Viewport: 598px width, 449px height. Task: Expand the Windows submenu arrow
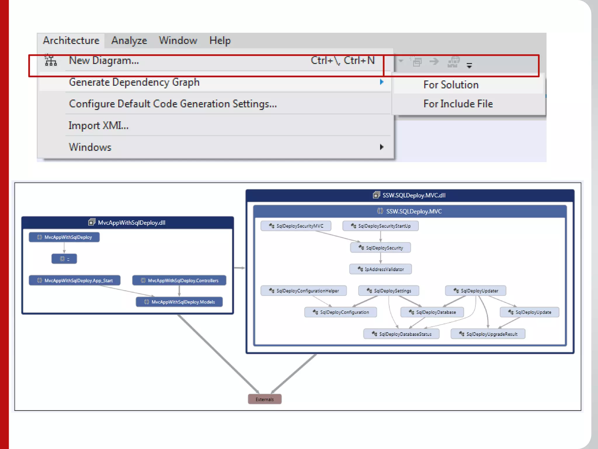pyautogui.click(x=381, y=147)
